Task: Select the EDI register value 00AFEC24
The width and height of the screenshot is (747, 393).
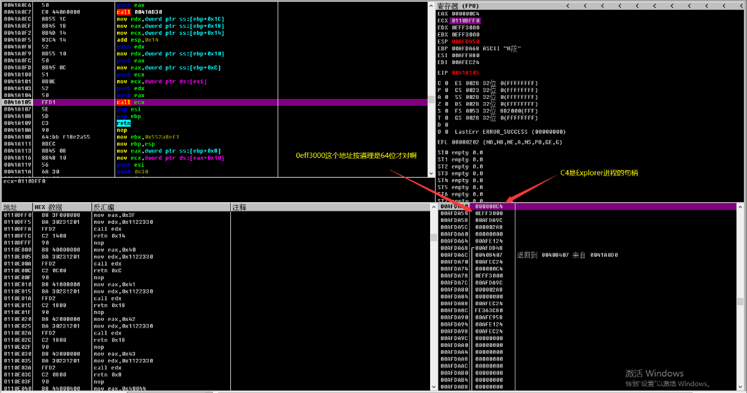Action: pyautogui.click(x=465, y=62)
